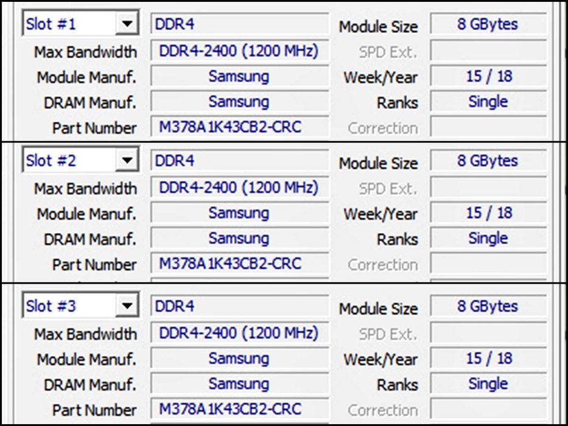Click the empty Correction field in Slot #1 panel
This screenshot has height=426, width=568.
click(488, 127)
